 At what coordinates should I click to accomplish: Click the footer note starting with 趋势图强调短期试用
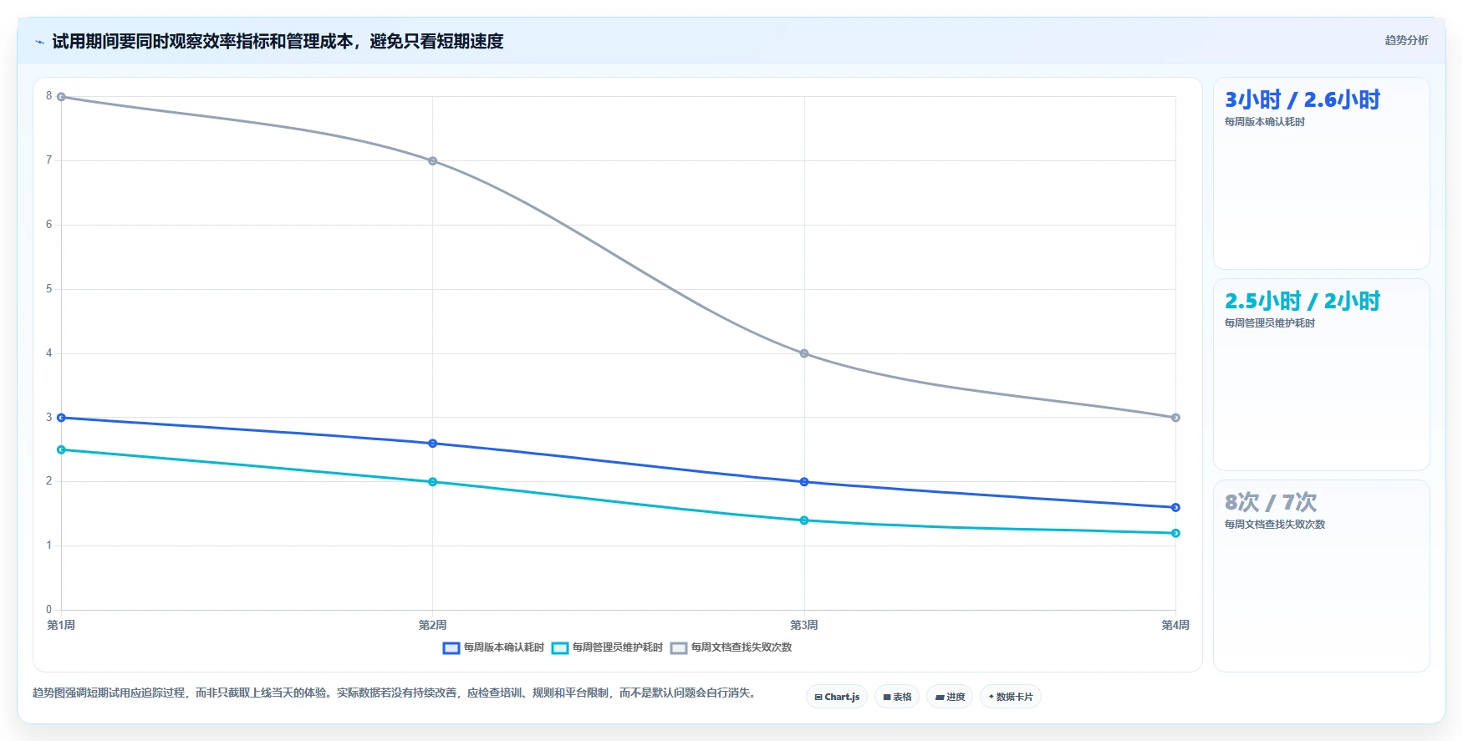[x=395, y=693]
